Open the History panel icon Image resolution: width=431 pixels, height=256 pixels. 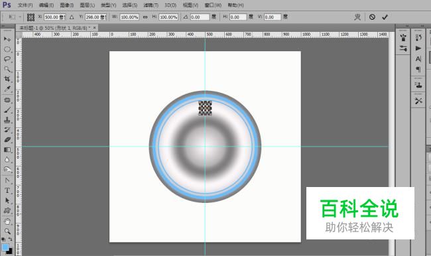point(418,38)
